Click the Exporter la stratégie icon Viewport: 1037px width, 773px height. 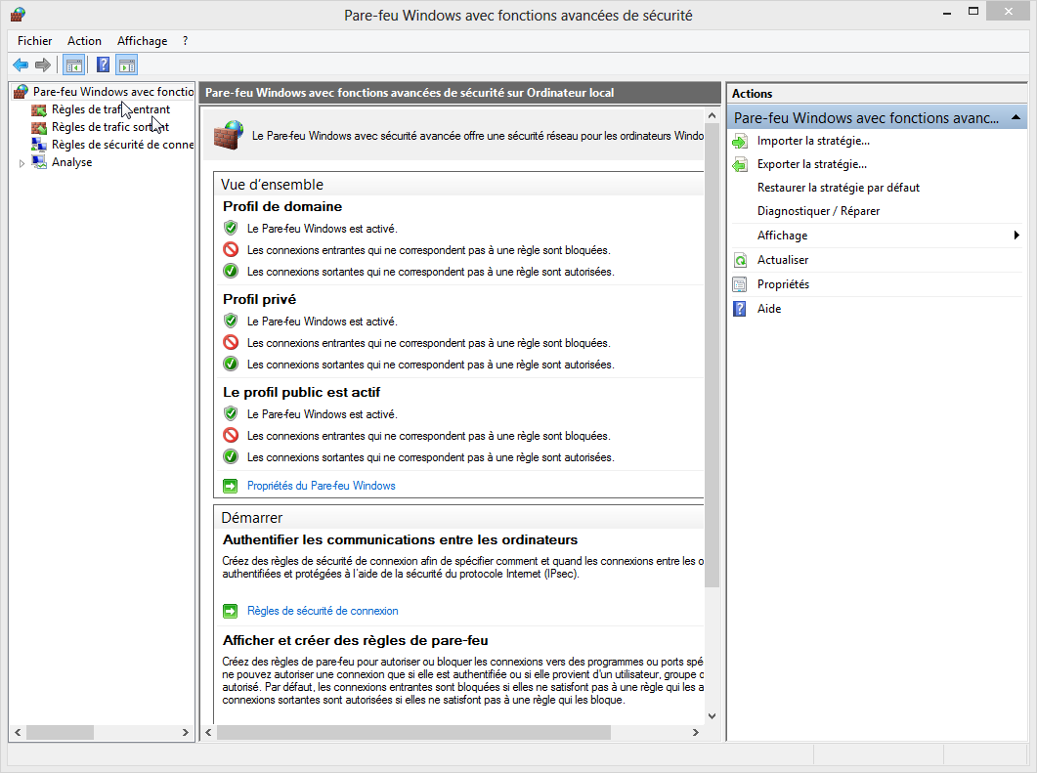pyautogui.click(x=740, y=164)
